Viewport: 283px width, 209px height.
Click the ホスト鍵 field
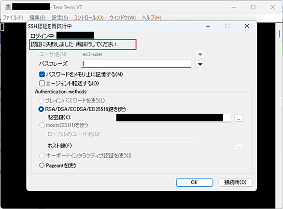(175, 146)
